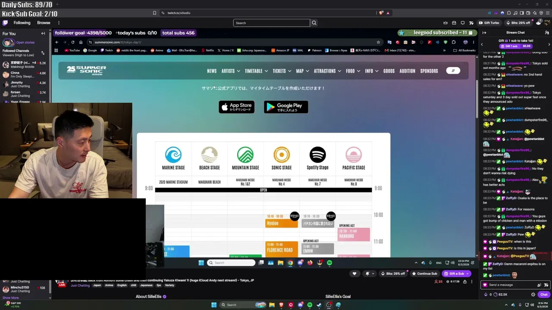Open the Brave wallet icon
This screenshot has height=310, width=552.
[528, 13]
